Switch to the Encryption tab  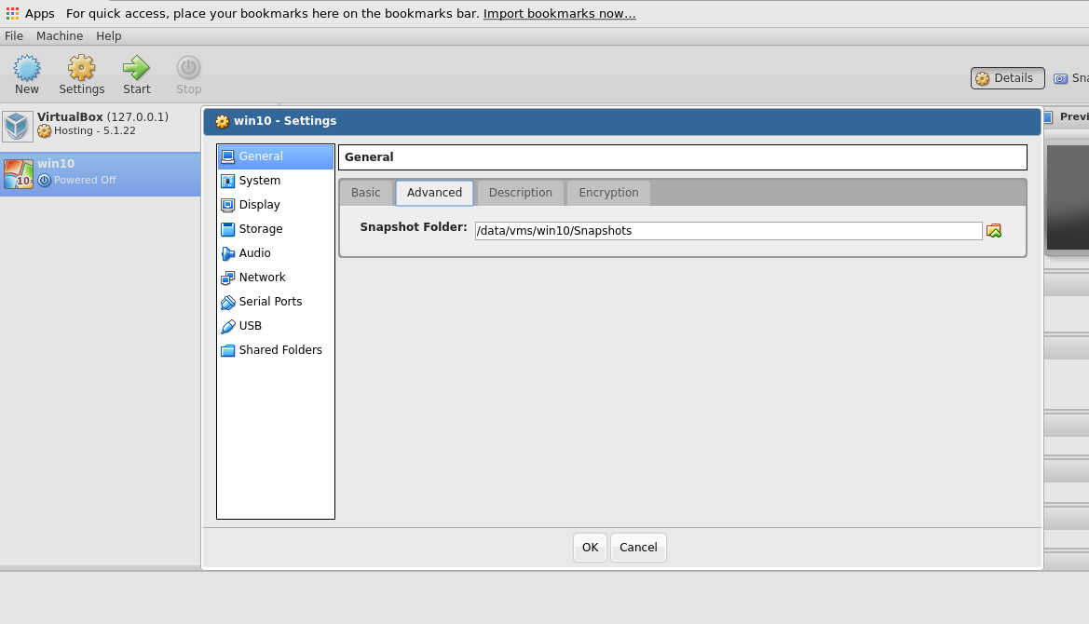click(608, 193)
